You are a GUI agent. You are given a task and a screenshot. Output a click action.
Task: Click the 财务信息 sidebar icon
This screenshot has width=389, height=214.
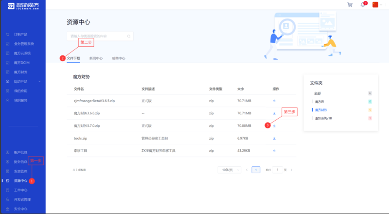(8, 161)
